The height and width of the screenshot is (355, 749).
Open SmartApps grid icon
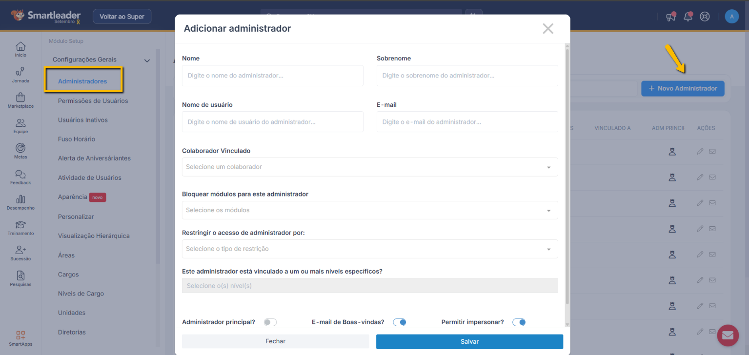(20, 335)
